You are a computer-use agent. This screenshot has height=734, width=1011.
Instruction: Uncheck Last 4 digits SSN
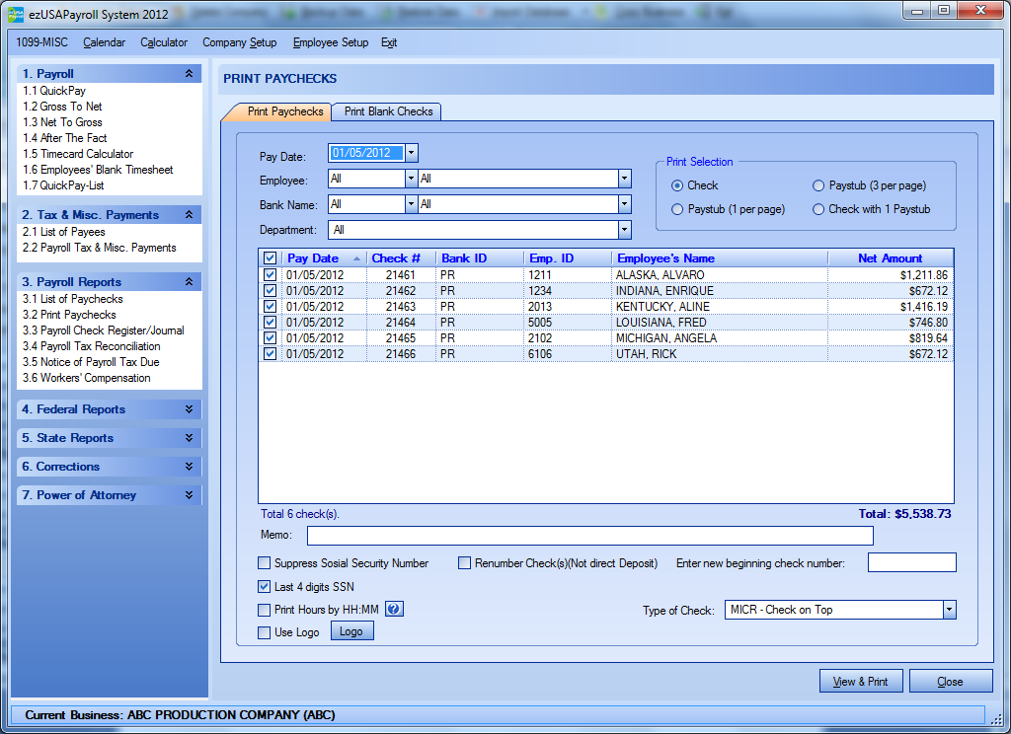click(264, 587)
